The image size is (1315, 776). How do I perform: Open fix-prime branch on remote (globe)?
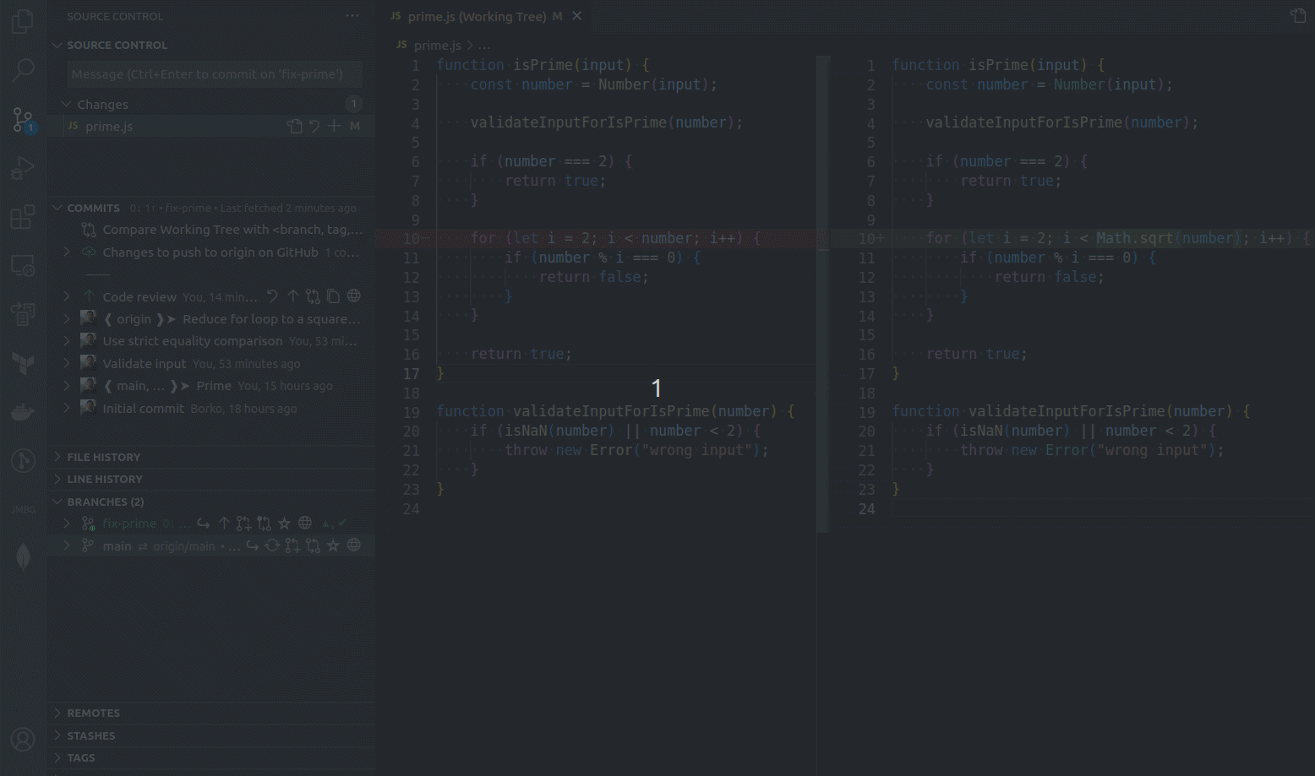305,524
